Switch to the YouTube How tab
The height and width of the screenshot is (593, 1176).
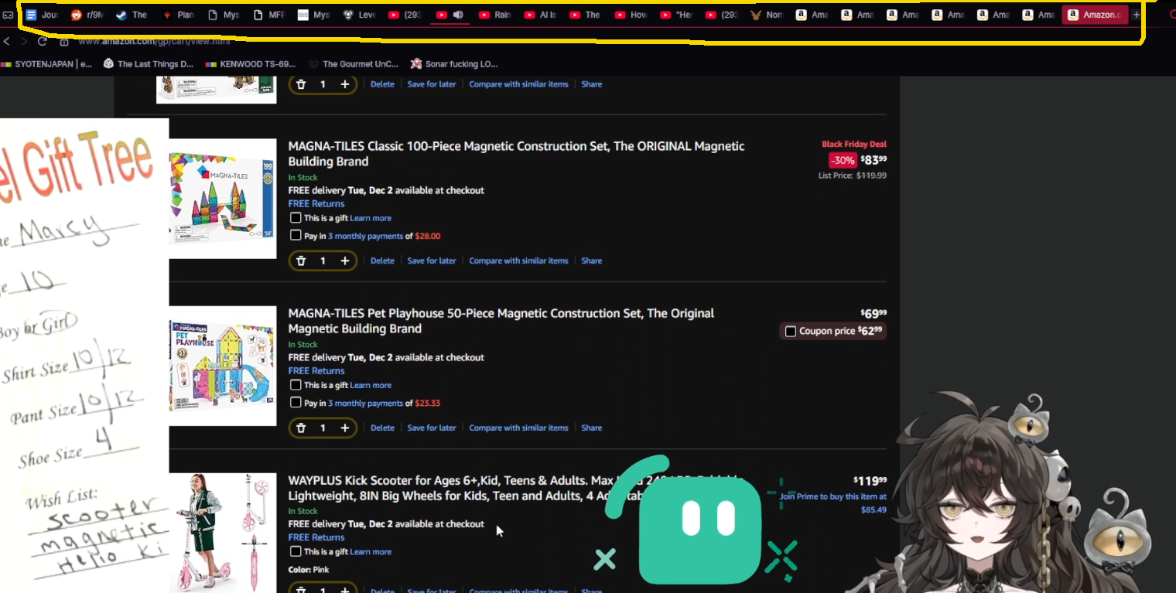point(630,15)
